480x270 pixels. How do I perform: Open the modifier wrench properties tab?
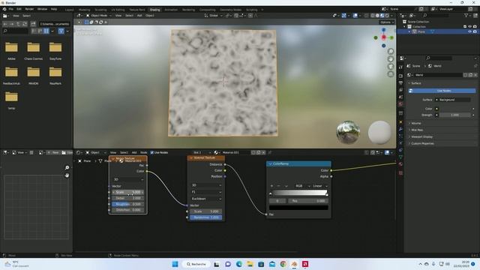coord(400,129)
